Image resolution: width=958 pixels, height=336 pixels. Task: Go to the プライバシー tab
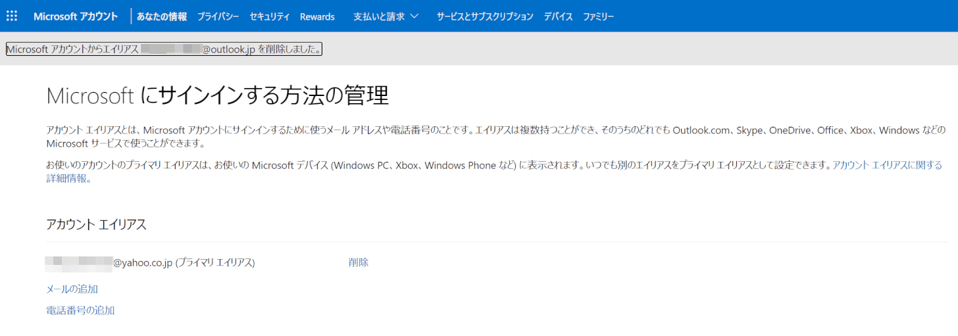tap(218, 16)
